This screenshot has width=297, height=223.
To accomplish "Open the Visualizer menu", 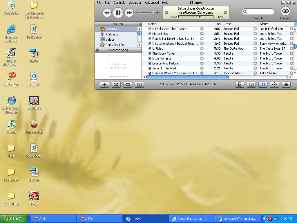I will point(135,3).
